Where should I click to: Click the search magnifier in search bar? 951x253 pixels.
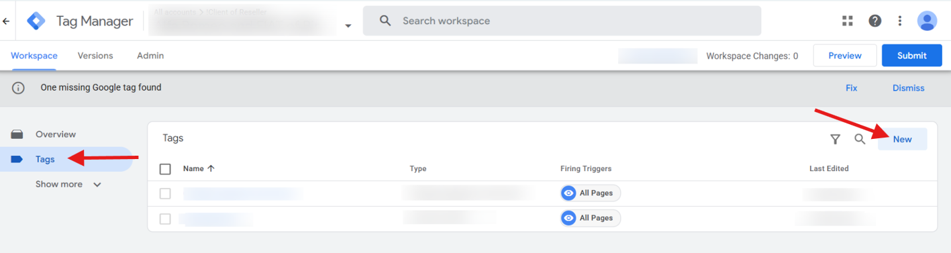(385, 21)
